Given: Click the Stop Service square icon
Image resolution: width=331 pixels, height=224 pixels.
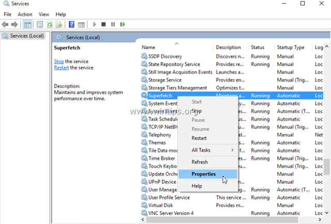Looking at the screenshot, I should [x=103, y=24].
